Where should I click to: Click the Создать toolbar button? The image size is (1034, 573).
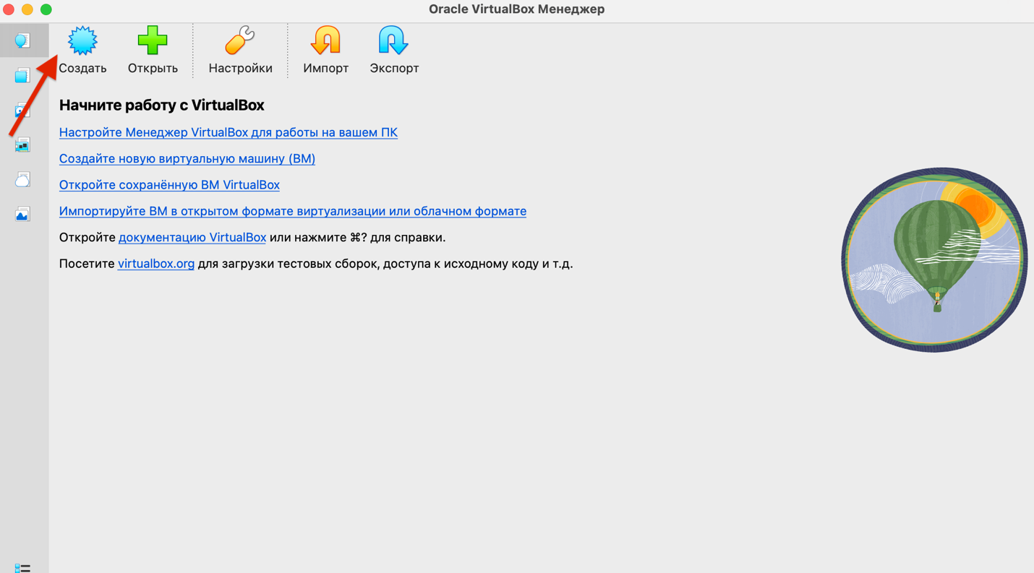(x=82, y=50)
